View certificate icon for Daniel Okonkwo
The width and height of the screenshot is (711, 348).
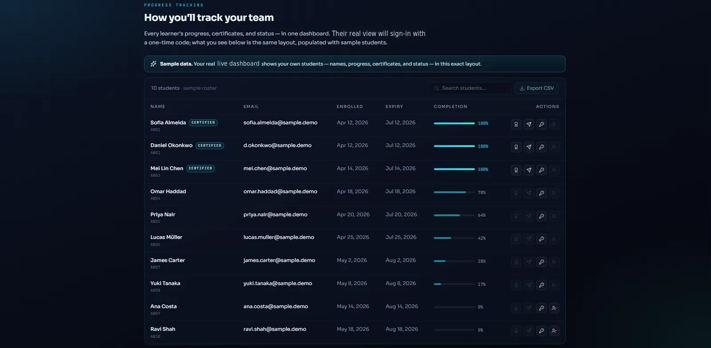pos(516,147)
